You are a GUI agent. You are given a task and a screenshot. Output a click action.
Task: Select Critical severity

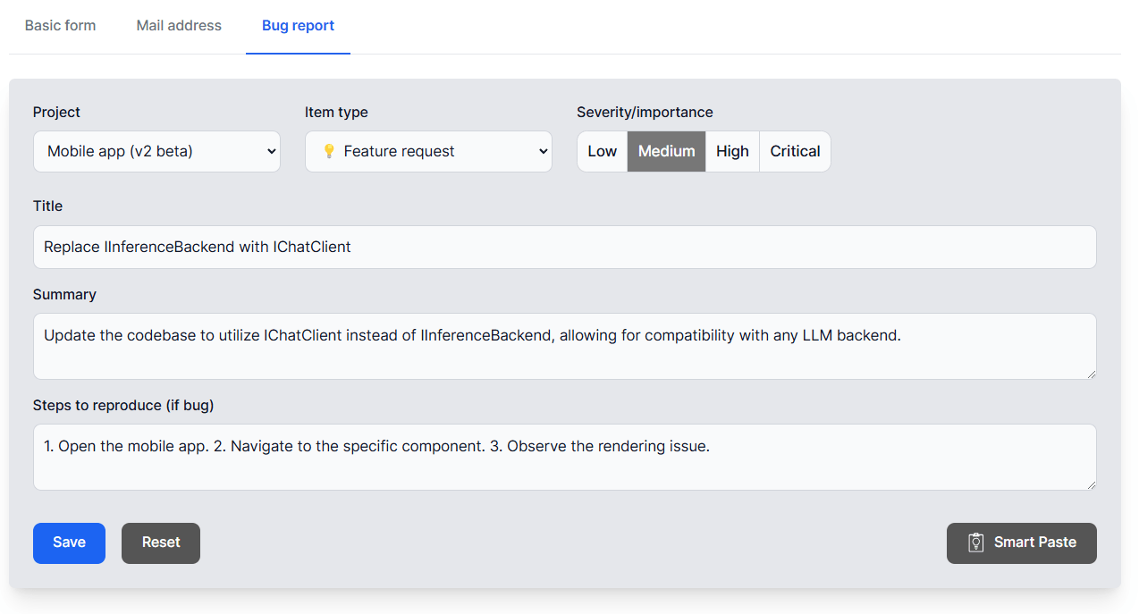794,151
